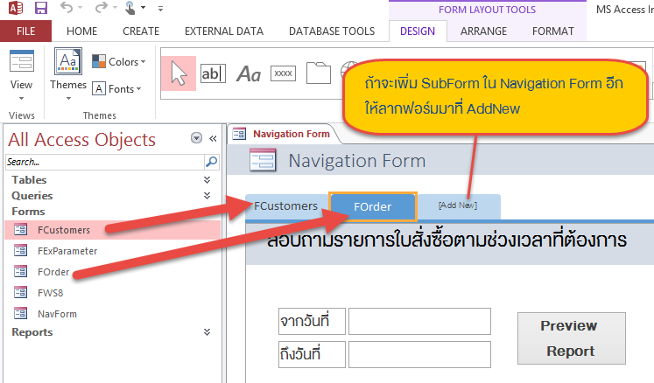Click the Thai subform heading text
Image resolution: width=654 pixels, height=383 pixels.
coord(447,240)
